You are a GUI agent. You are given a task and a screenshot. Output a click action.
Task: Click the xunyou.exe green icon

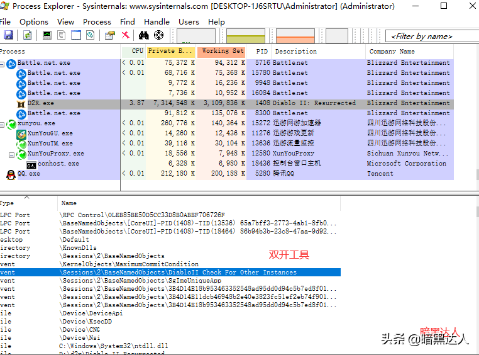[11, 125]
